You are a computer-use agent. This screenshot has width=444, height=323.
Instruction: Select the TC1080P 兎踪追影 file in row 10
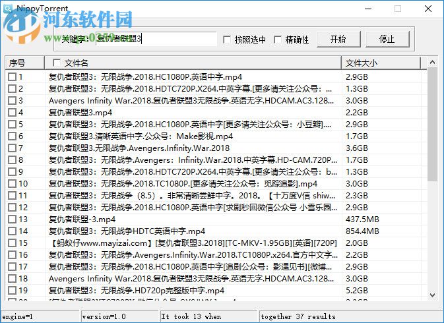[183, 184]
